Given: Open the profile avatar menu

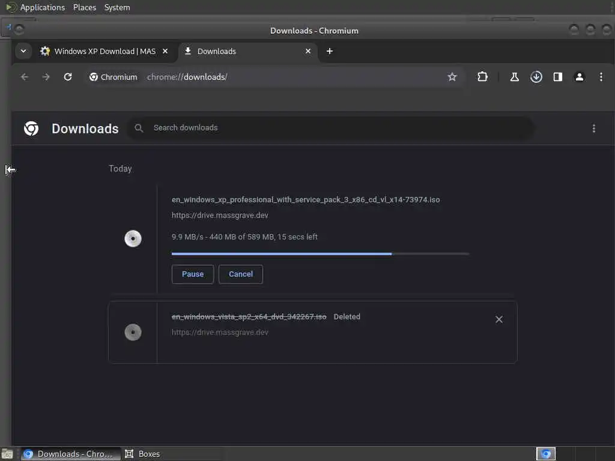Looking at the screenshot, I should click(580, 77).
